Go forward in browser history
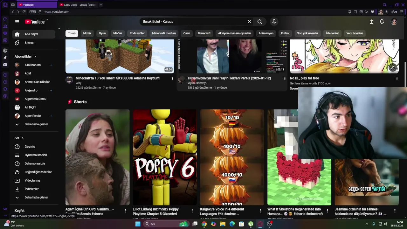Screen dimensions: 407x229 pos(18,12)
